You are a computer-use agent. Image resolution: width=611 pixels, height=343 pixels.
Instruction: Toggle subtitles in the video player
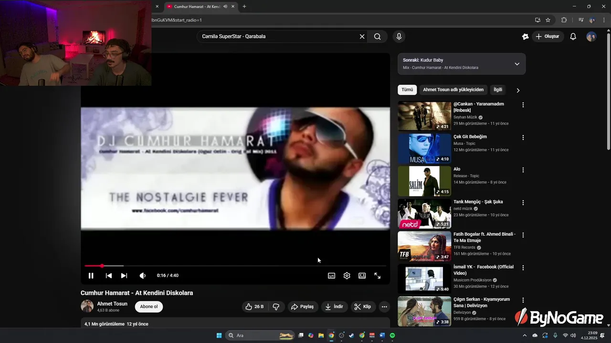(331, 275)
